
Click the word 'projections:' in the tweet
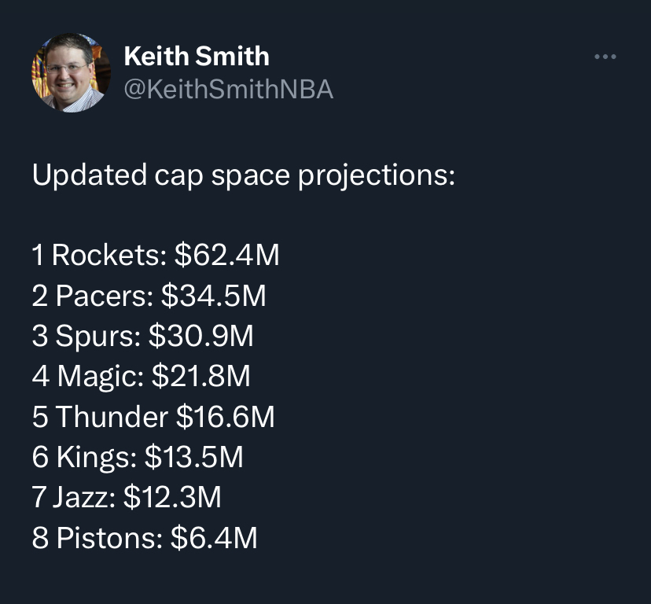coord(377,175)
